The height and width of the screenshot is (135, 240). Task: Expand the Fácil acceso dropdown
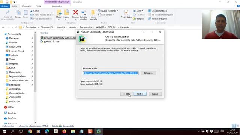[x=106, y=15]
